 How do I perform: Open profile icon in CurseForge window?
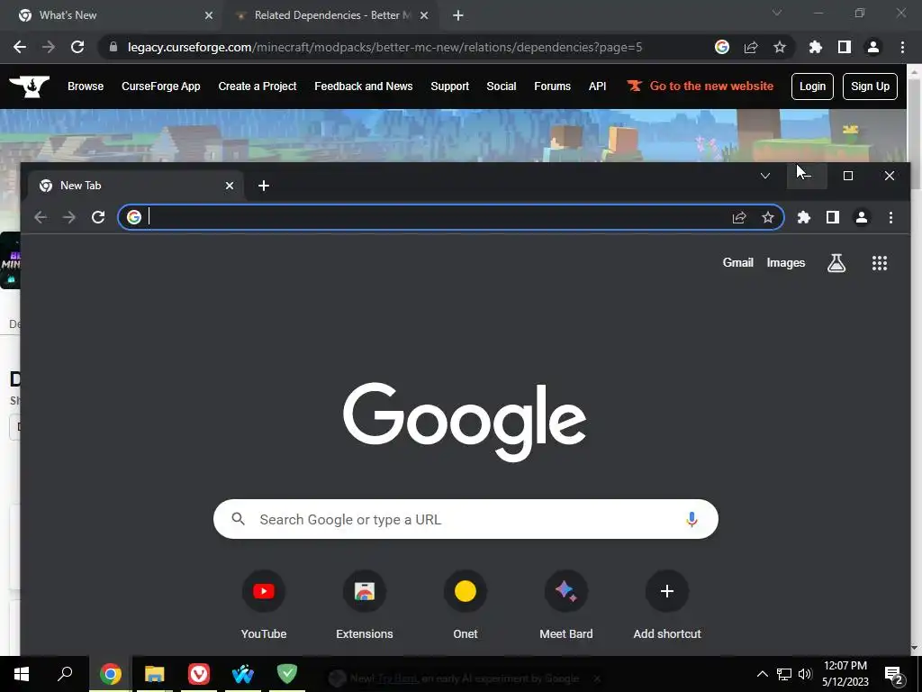pos(873,47)
